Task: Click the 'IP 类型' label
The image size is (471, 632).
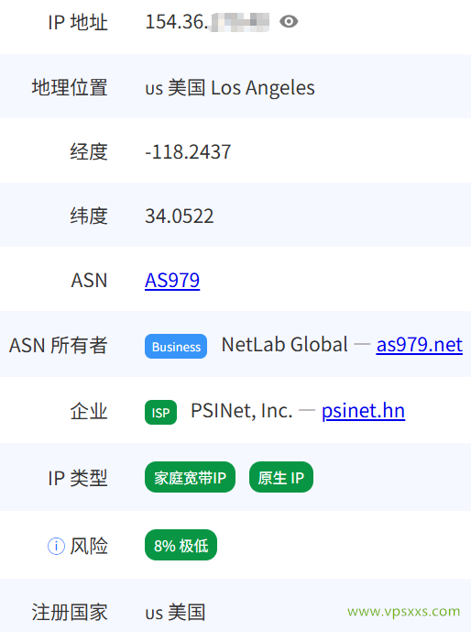Action: (x=78, y=479)
